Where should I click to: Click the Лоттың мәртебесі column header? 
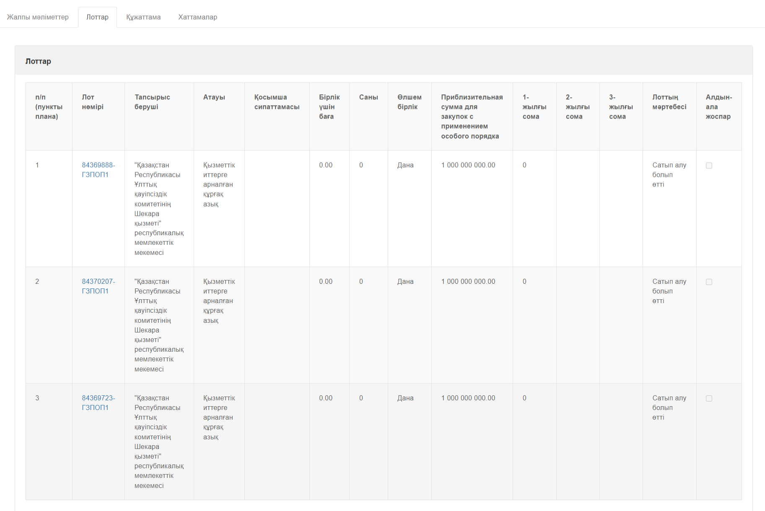[x=669, y=102]
